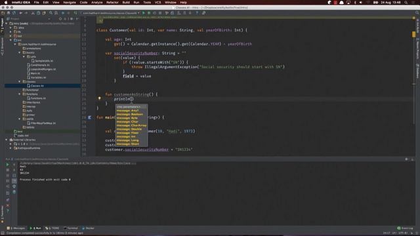Click the Search Everywhere magnifier at top right

417,12
